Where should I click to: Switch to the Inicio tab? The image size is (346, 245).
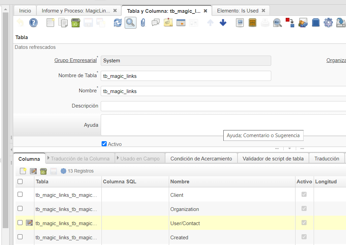coord(25,11)
